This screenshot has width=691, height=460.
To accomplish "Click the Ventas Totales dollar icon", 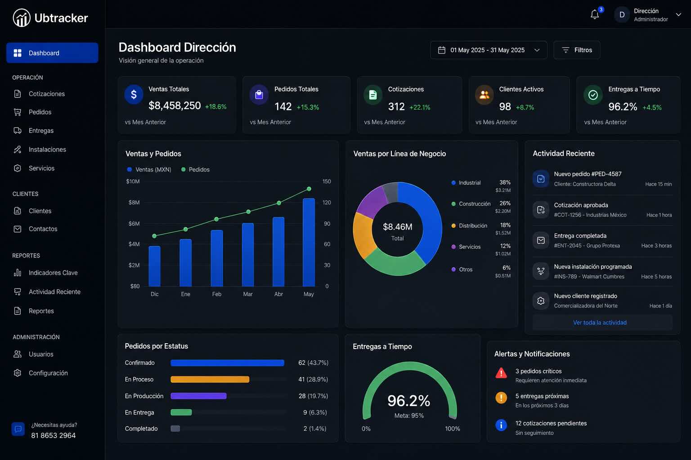I will [x=134, y=95].
